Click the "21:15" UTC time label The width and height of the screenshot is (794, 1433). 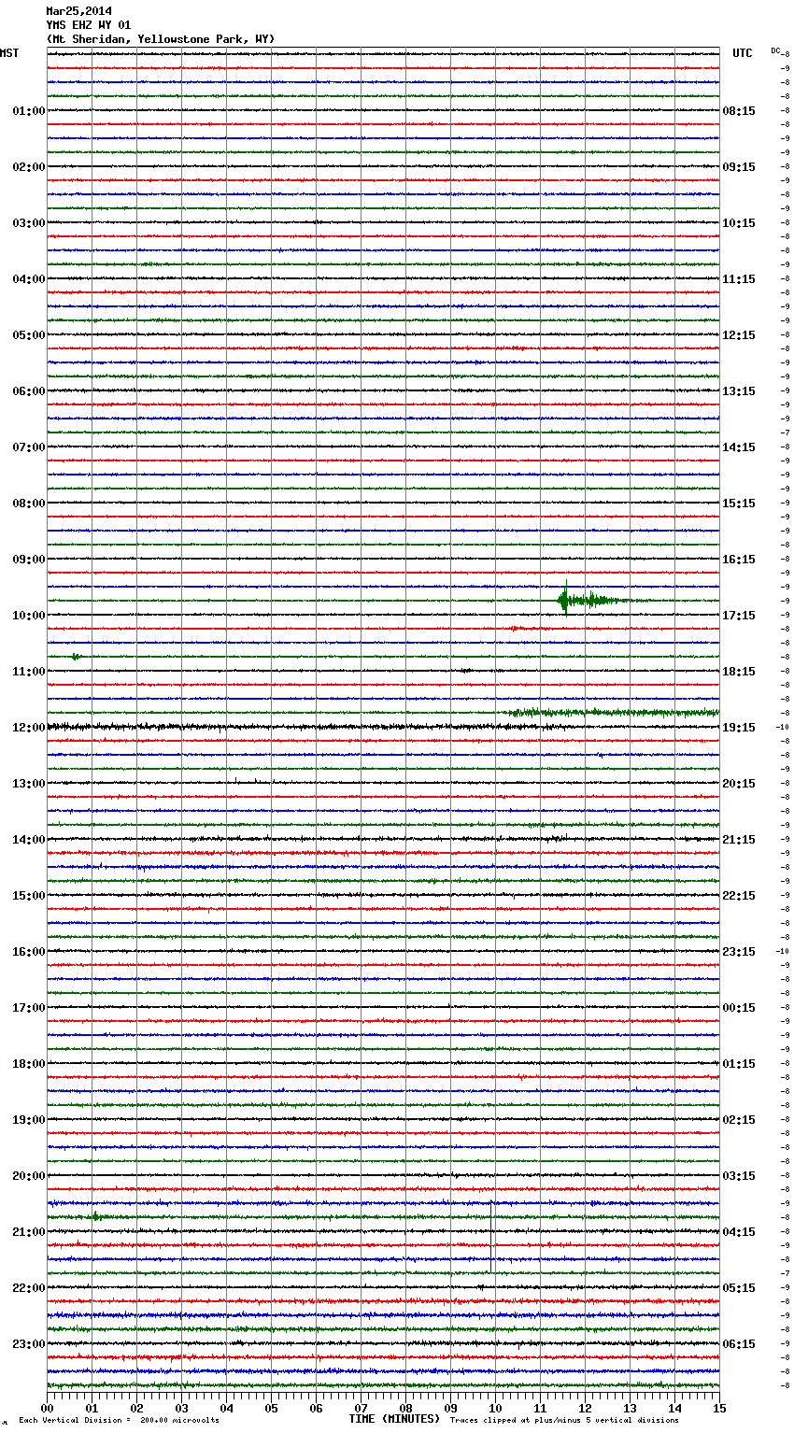[739, 840]
